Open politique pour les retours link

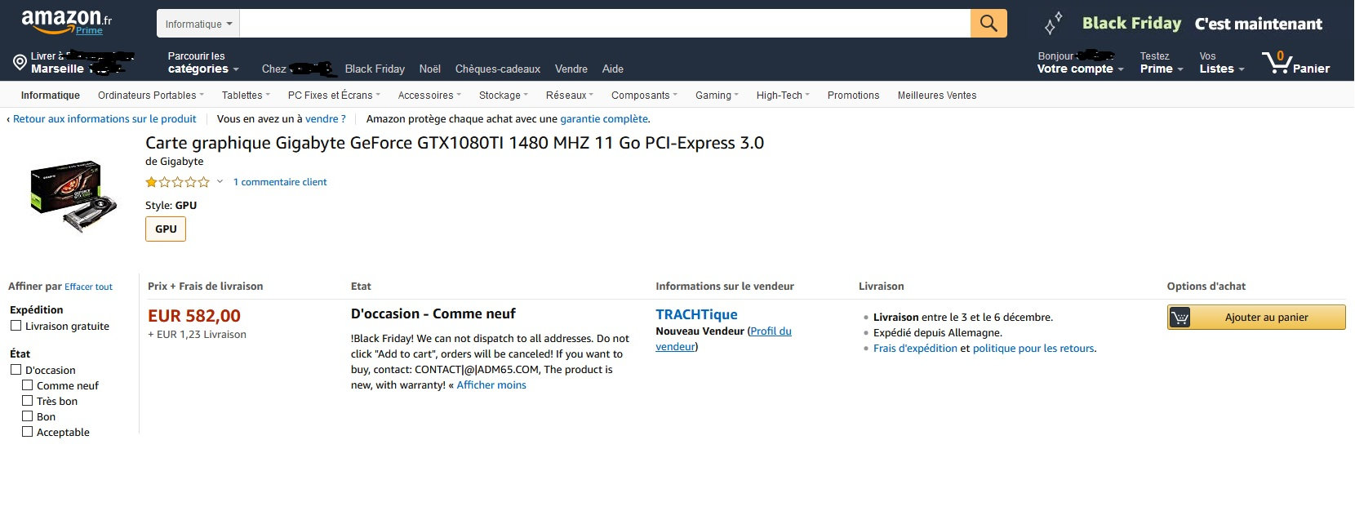tap(1033, 349)
